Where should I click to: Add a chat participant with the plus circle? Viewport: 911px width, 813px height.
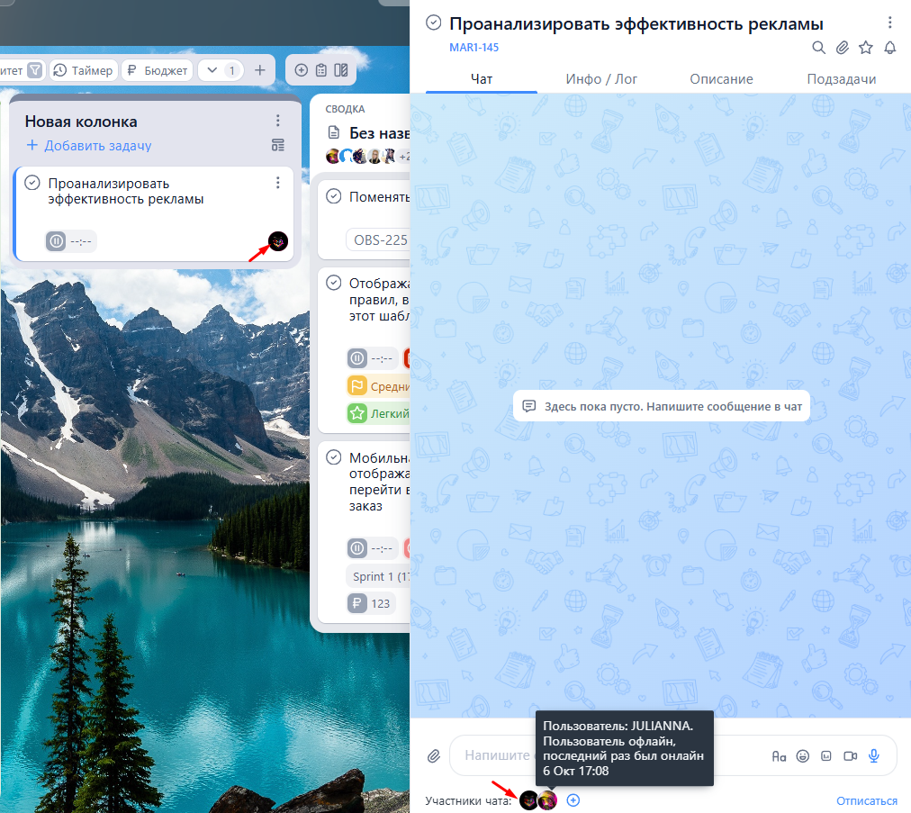pyautogui.click(x=573, y=800)
